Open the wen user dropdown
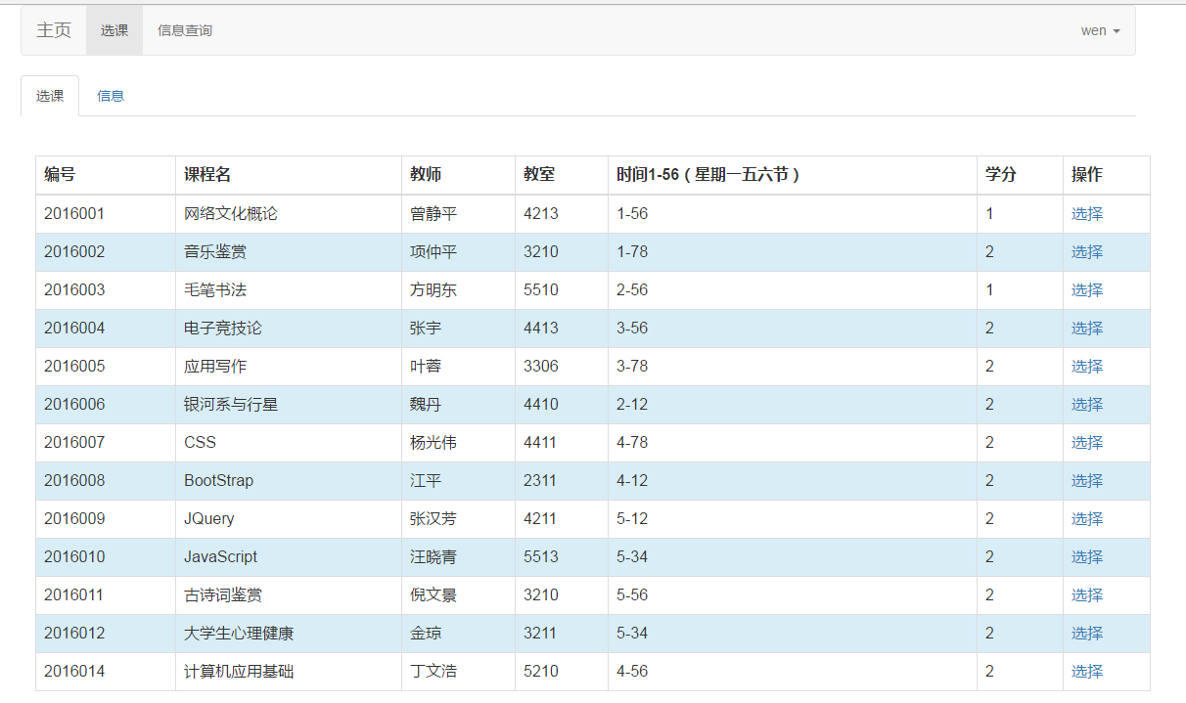Screen dimensions: 1186x703 (x=1100, y=30)
